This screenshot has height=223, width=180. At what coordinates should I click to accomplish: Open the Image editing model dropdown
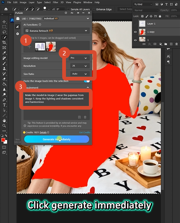tap(79, 58)
